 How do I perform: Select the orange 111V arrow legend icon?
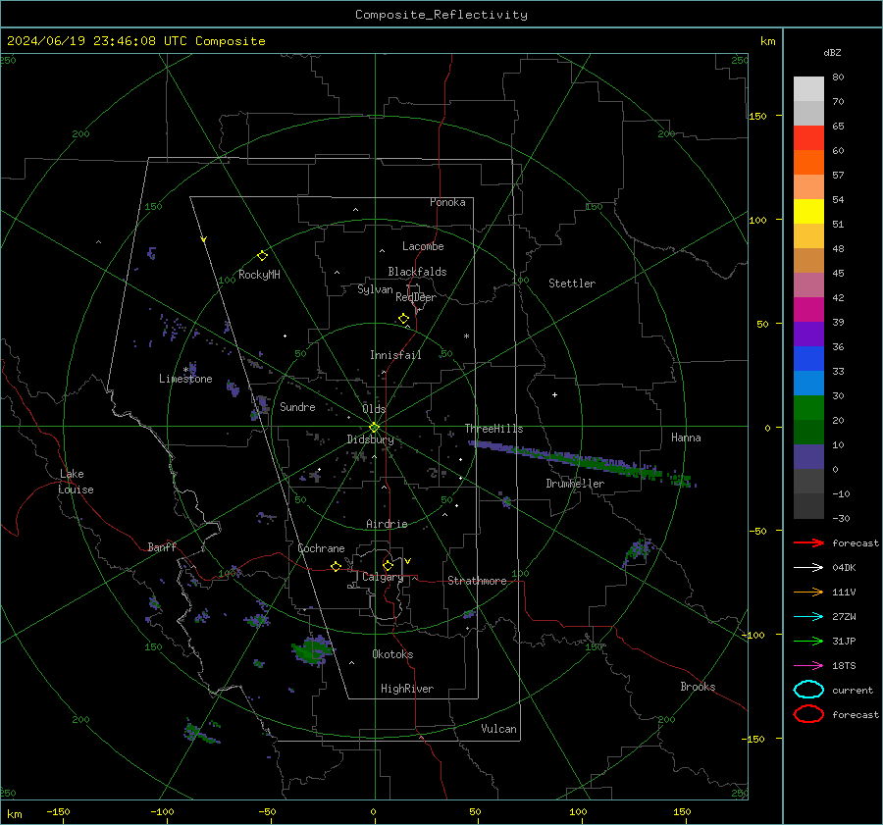pyautogui.click(x=808, y=592)
